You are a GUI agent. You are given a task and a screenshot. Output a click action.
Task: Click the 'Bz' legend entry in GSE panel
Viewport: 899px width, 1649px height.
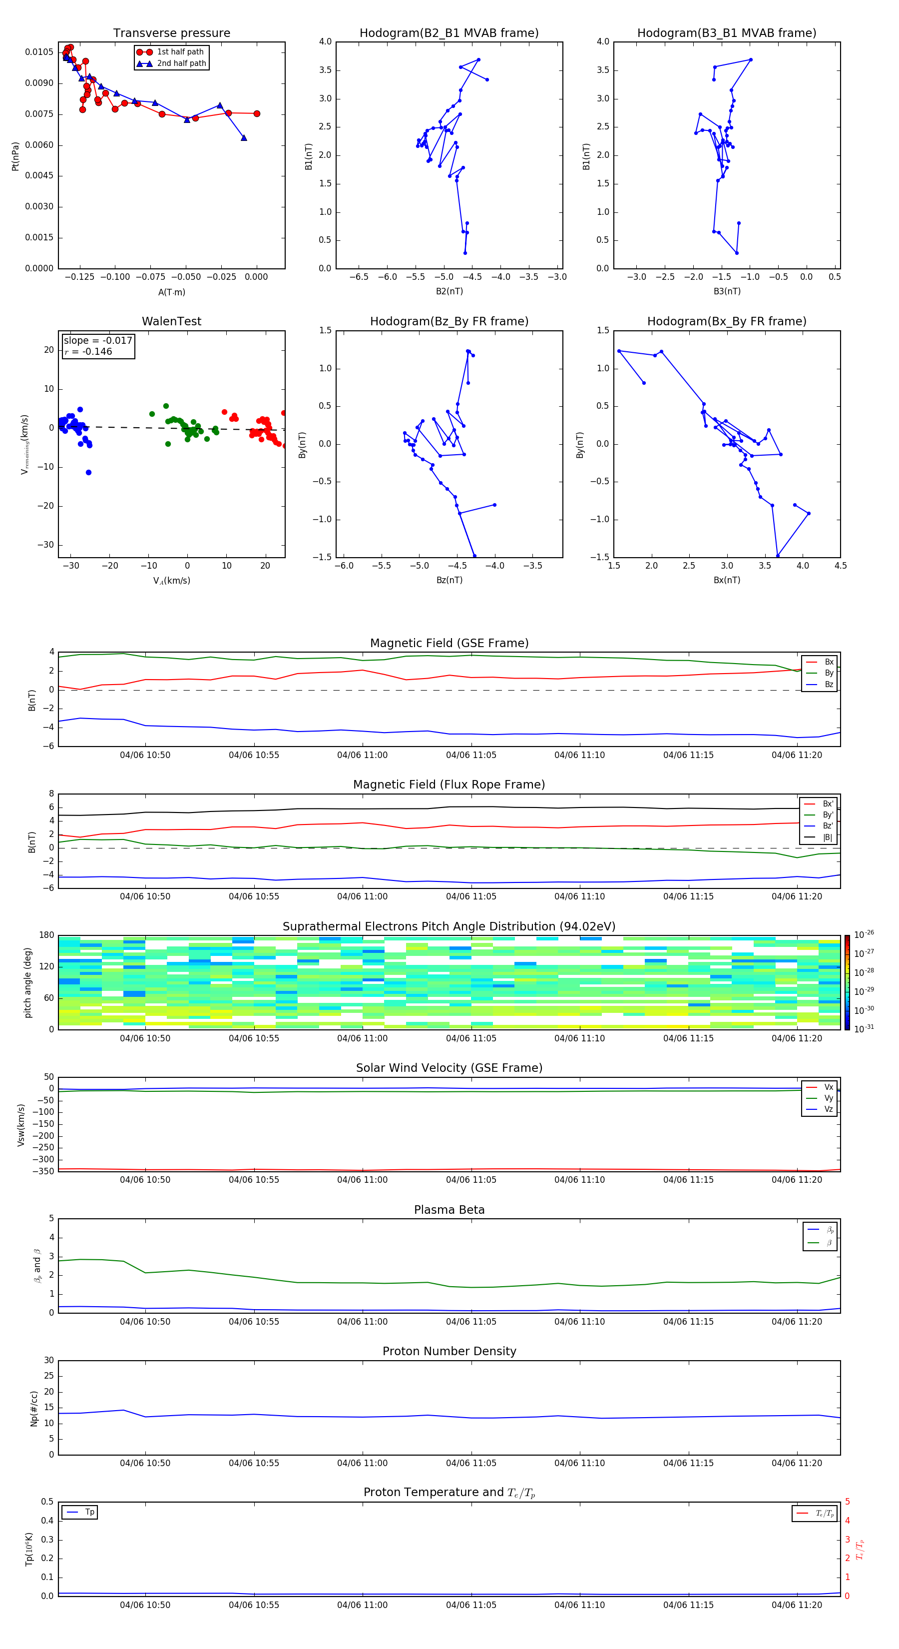(x=820, y=684)
